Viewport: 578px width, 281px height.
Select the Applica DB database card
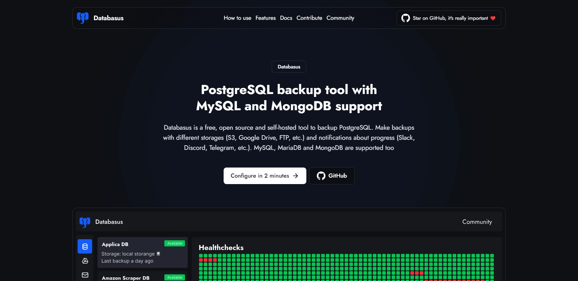142,252
